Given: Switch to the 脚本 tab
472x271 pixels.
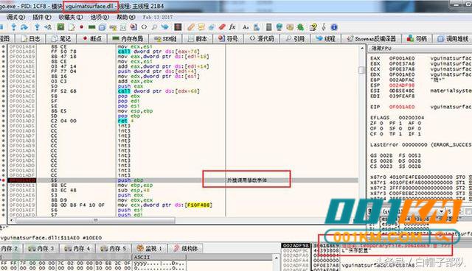Looking at the screenshot, I should (198, 39).
